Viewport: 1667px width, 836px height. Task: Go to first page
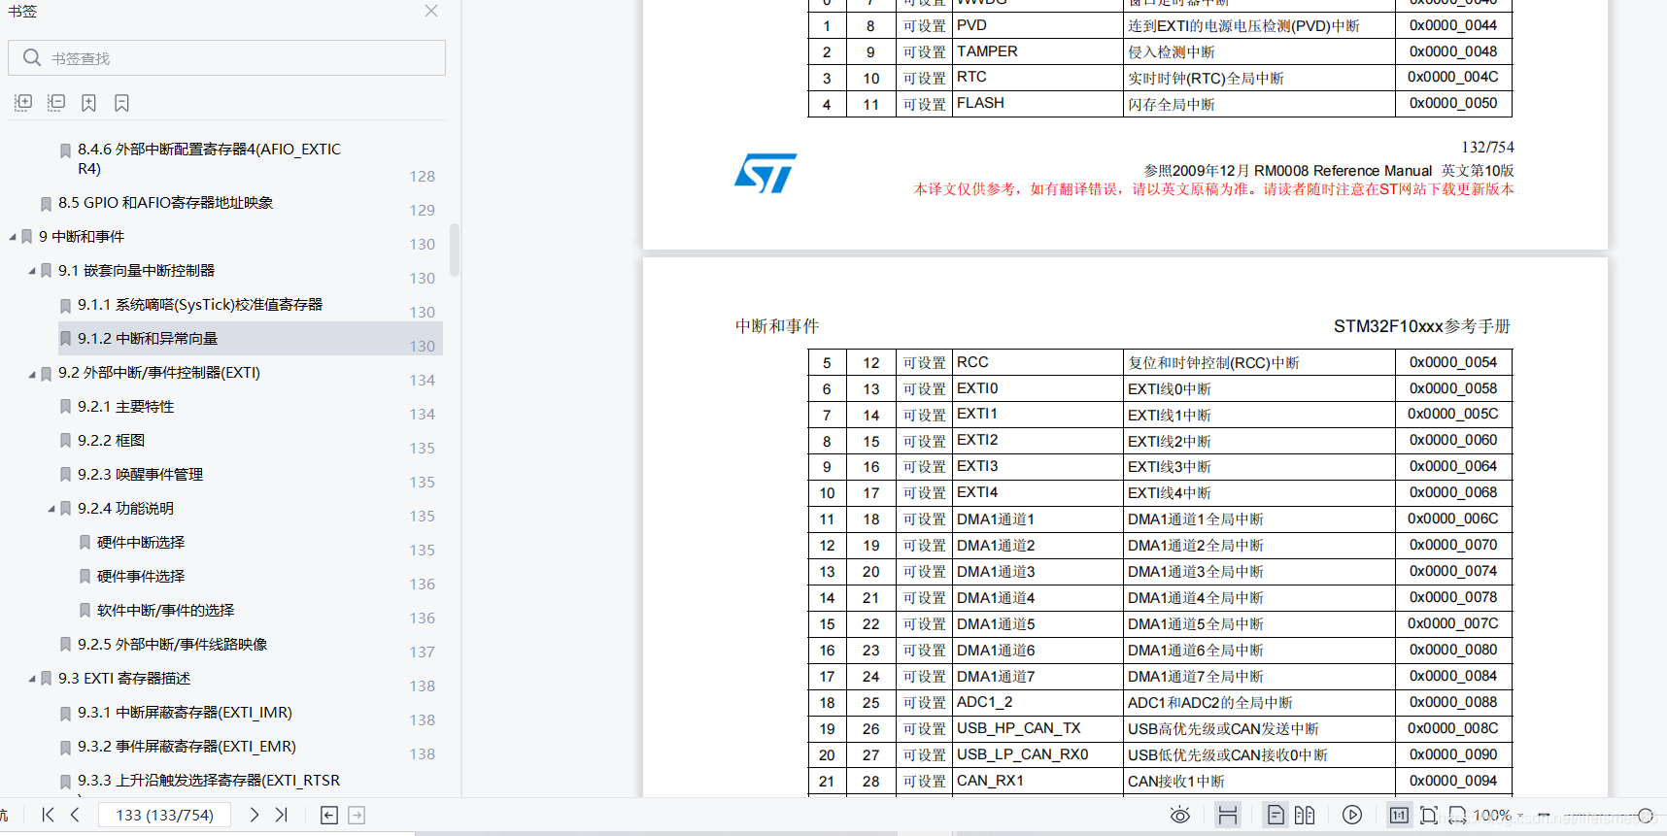pyautogui.click(x=48, y=815)
